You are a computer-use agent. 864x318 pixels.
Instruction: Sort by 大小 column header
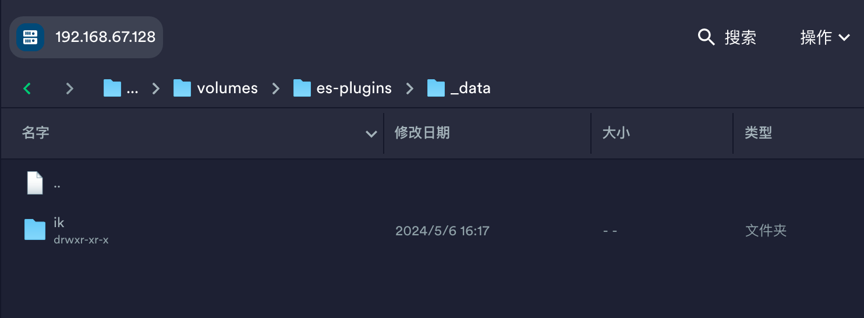pos(616,133)
